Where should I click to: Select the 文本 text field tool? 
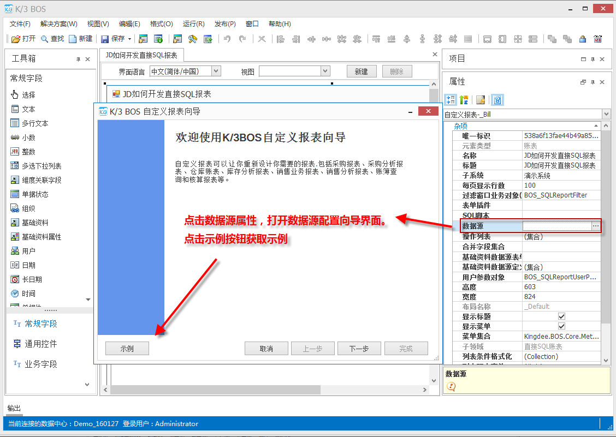click(23, 109)
